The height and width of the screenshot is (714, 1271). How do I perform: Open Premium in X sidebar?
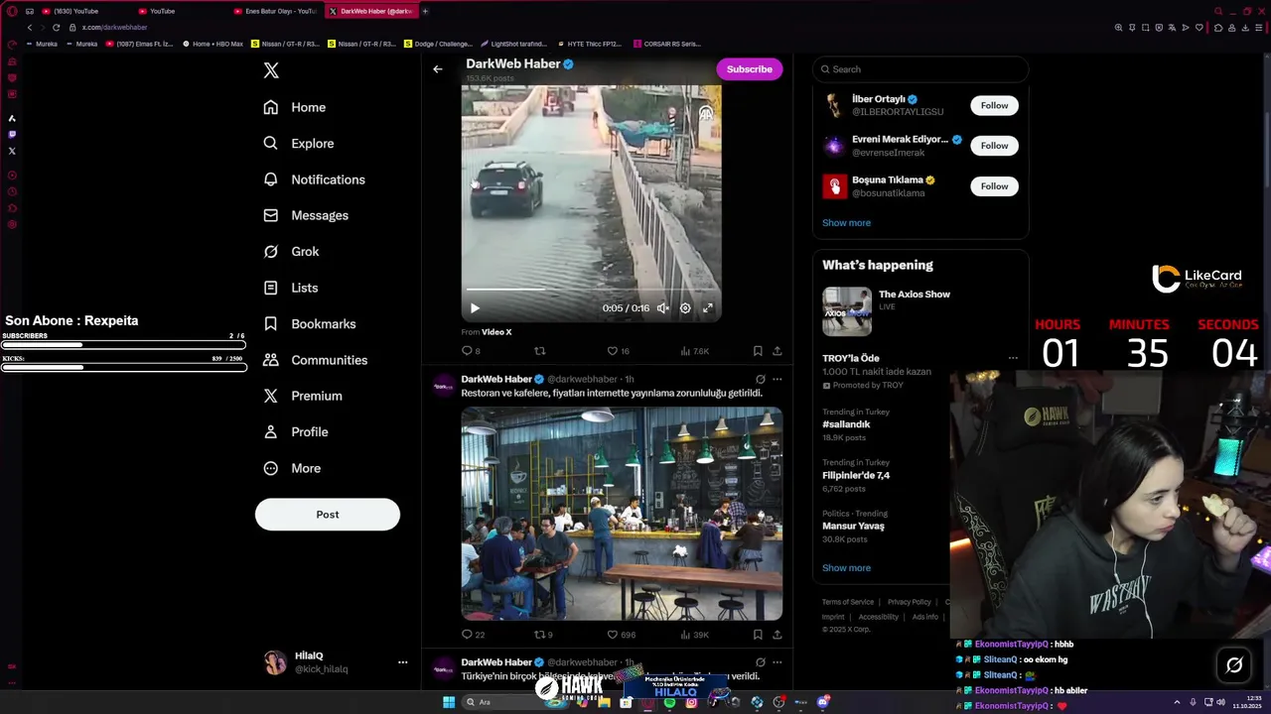[x=303, y=396]
